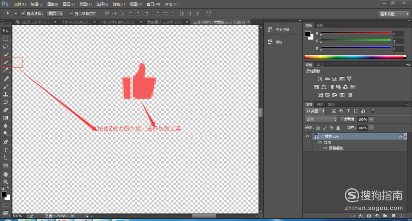Screen dimensions: 412x221
Task: Click the zoom percentage field 500%
Action: click(18, 216)
